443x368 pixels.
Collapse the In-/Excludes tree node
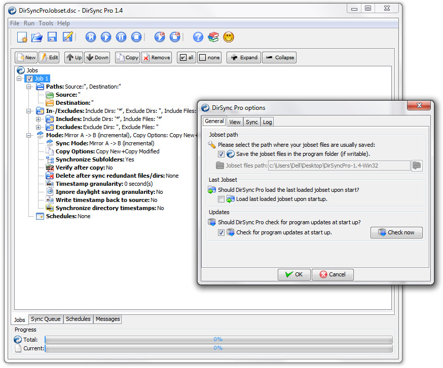28,111
